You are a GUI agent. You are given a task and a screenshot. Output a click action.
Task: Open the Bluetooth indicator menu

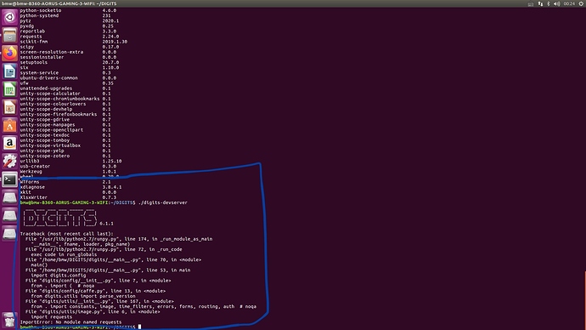(x=549, y=3)
